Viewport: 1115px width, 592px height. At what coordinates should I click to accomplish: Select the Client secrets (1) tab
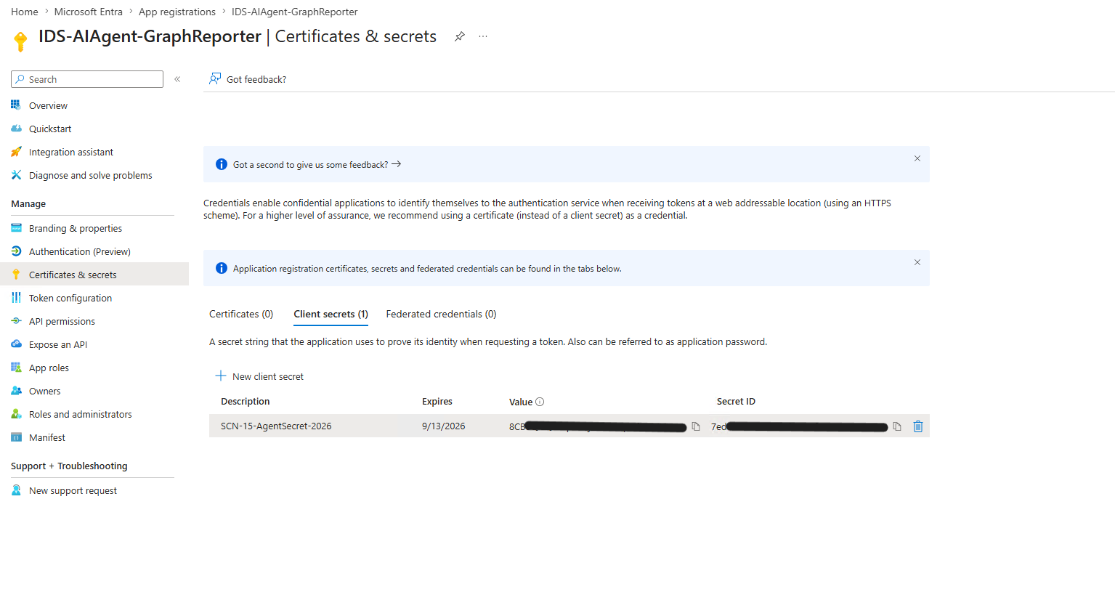(331, 314)
